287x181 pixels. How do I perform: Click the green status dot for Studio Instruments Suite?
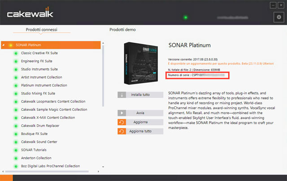16,69
